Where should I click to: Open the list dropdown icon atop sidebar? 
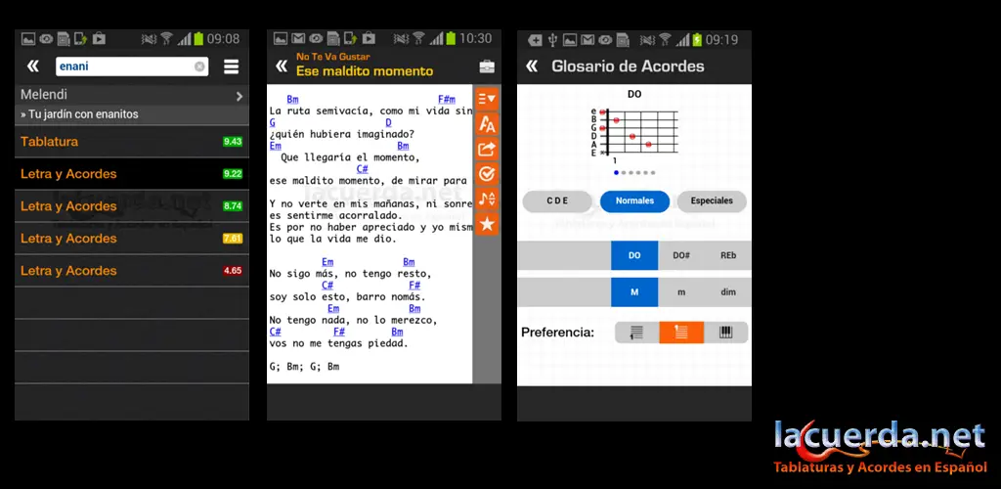coord(487,99)
